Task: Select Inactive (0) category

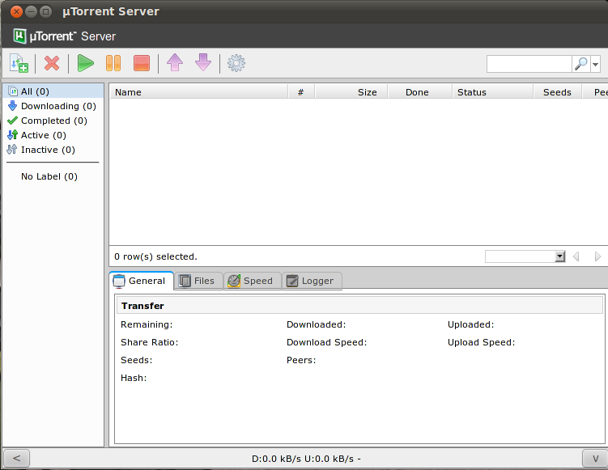Action: 53,150
